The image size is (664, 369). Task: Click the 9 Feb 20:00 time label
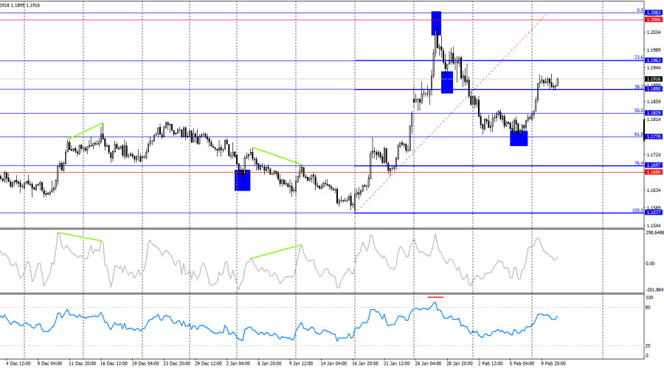[553, 364]
